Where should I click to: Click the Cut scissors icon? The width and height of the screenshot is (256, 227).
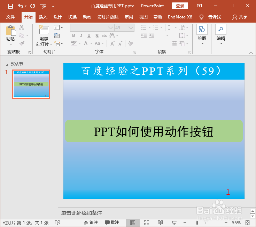pyautogui.click(x=22, y=27)
